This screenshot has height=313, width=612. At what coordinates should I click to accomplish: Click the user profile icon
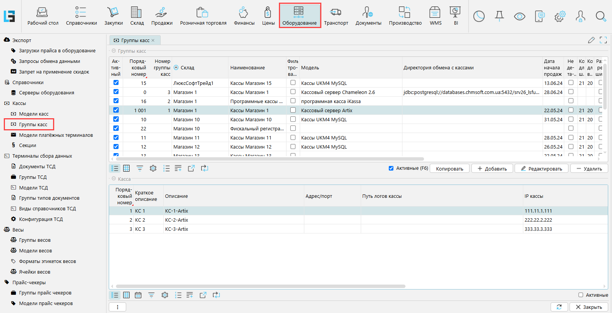click(x=580, y=16)
